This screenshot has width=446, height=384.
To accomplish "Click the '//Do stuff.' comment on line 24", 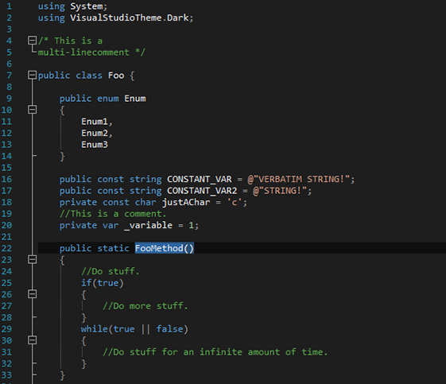I will coord(111,271).
